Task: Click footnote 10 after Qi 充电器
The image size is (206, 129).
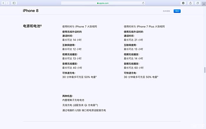Action: [97, 104]
